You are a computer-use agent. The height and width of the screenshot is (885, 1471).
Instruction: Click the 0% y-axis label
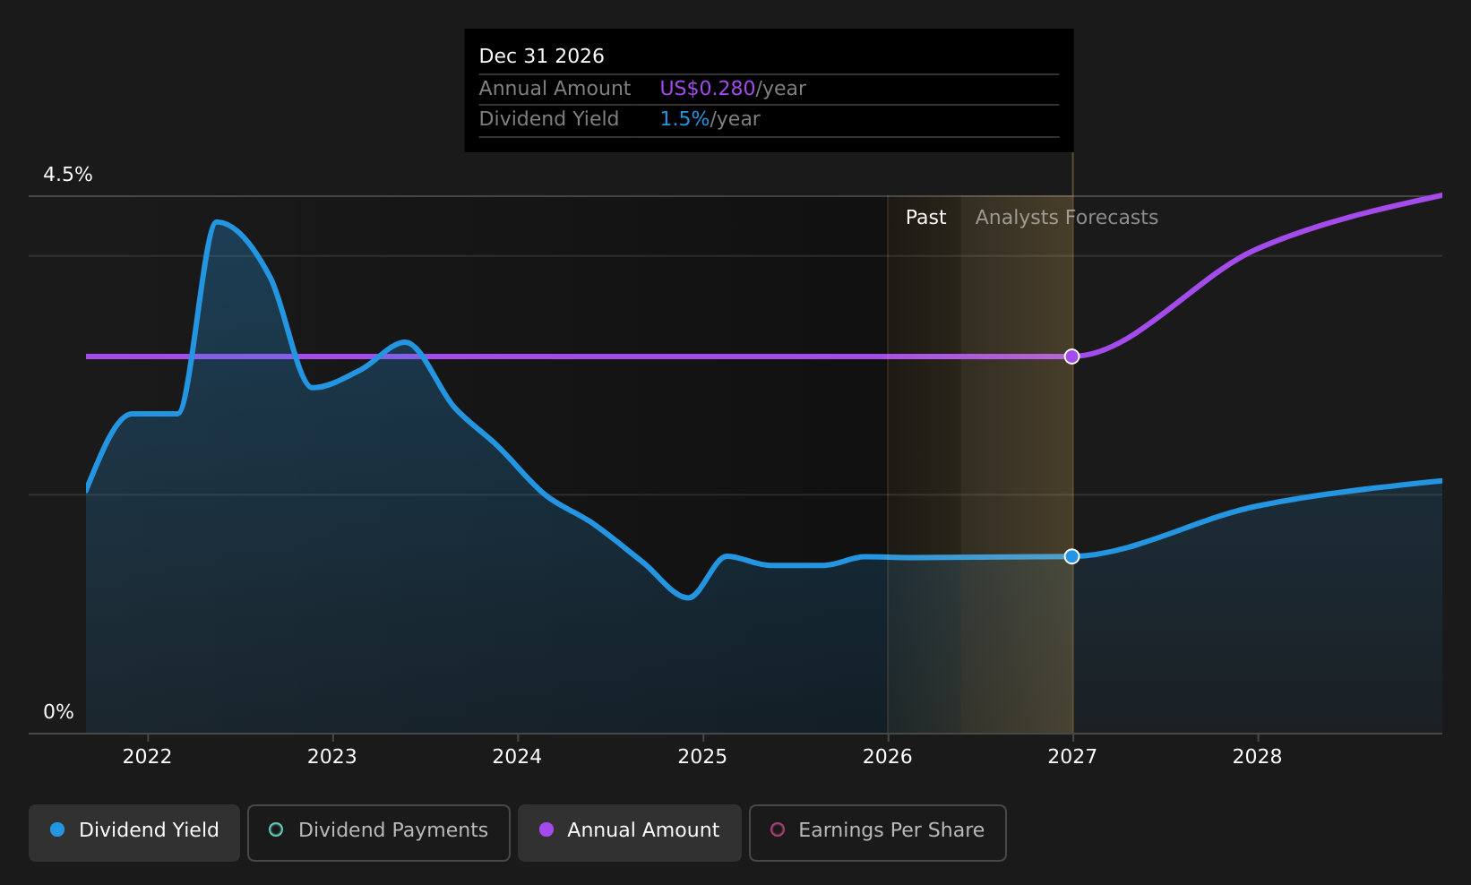tap(58, 712)
